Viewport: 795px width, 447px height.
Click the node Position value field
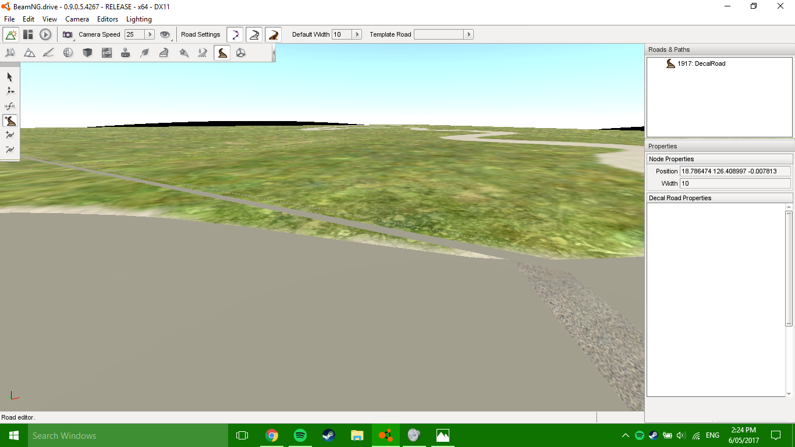click(x=736, y=171)
